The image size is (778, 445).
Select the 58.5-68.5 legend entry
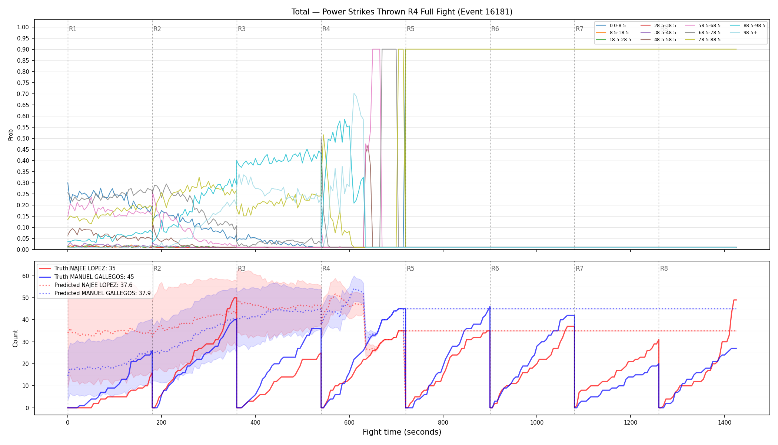(703, 26)
